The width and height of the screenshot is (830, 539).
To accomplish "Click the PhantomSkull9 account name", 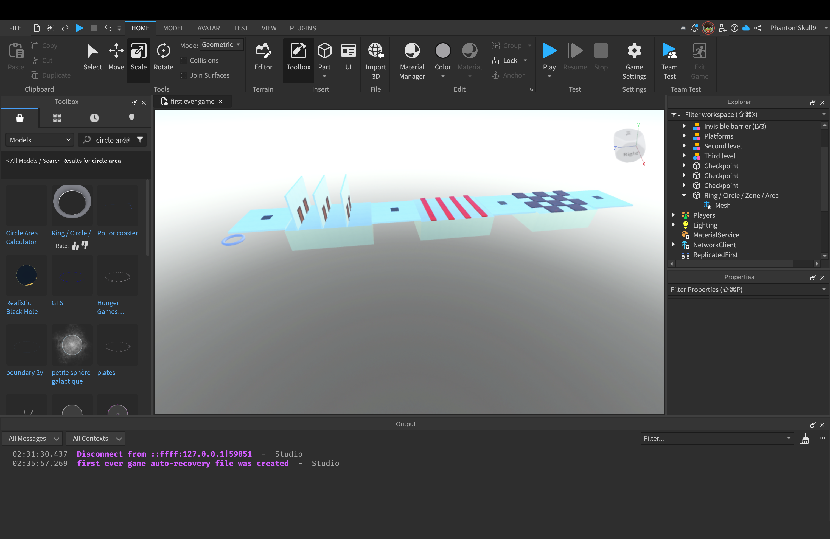I will coord(793,28).
